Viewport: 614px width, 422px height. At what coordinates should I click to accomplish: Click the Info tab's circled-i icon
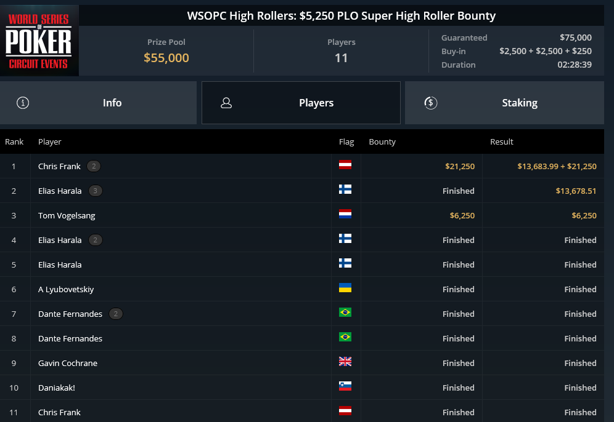tap(23, 103)
